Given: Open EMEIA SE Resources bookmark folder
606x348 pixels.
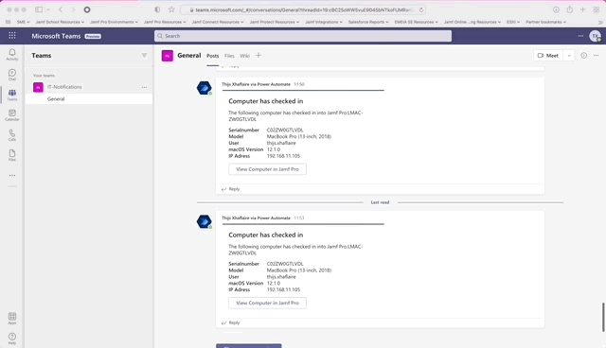Looking at the screenshot, I should pos(417,22).
